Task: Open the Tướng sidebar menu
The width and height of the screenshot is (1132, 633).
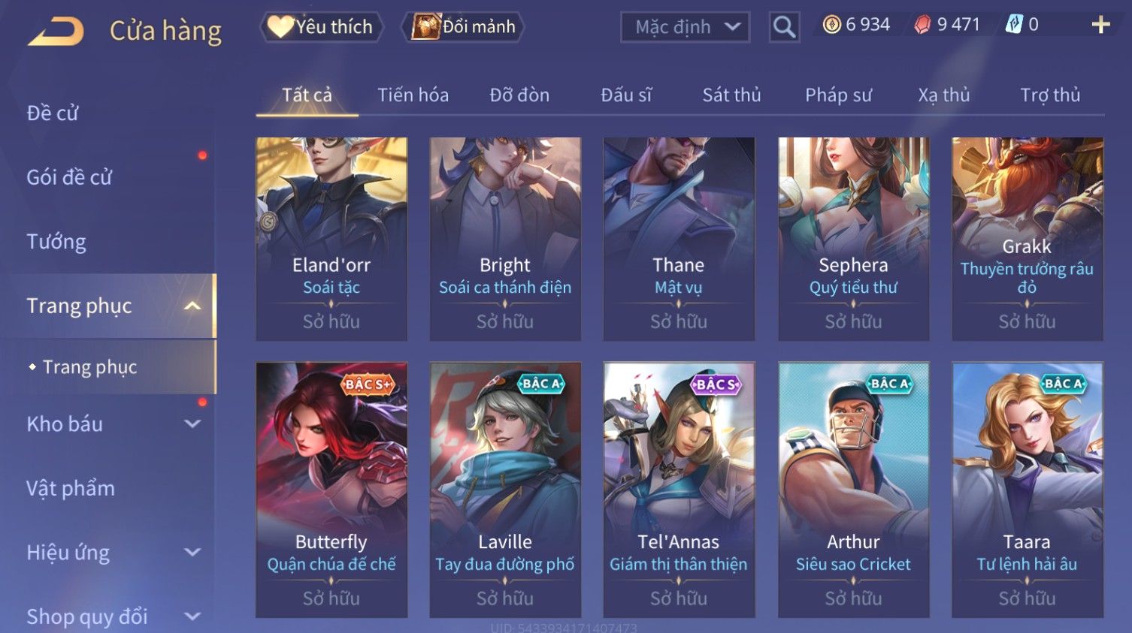Action: [x=56, y=242]
